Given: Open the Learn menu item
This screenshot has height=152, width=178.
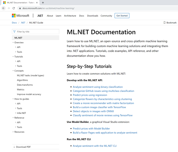Looking at the screenshot, I should point(58,16).
